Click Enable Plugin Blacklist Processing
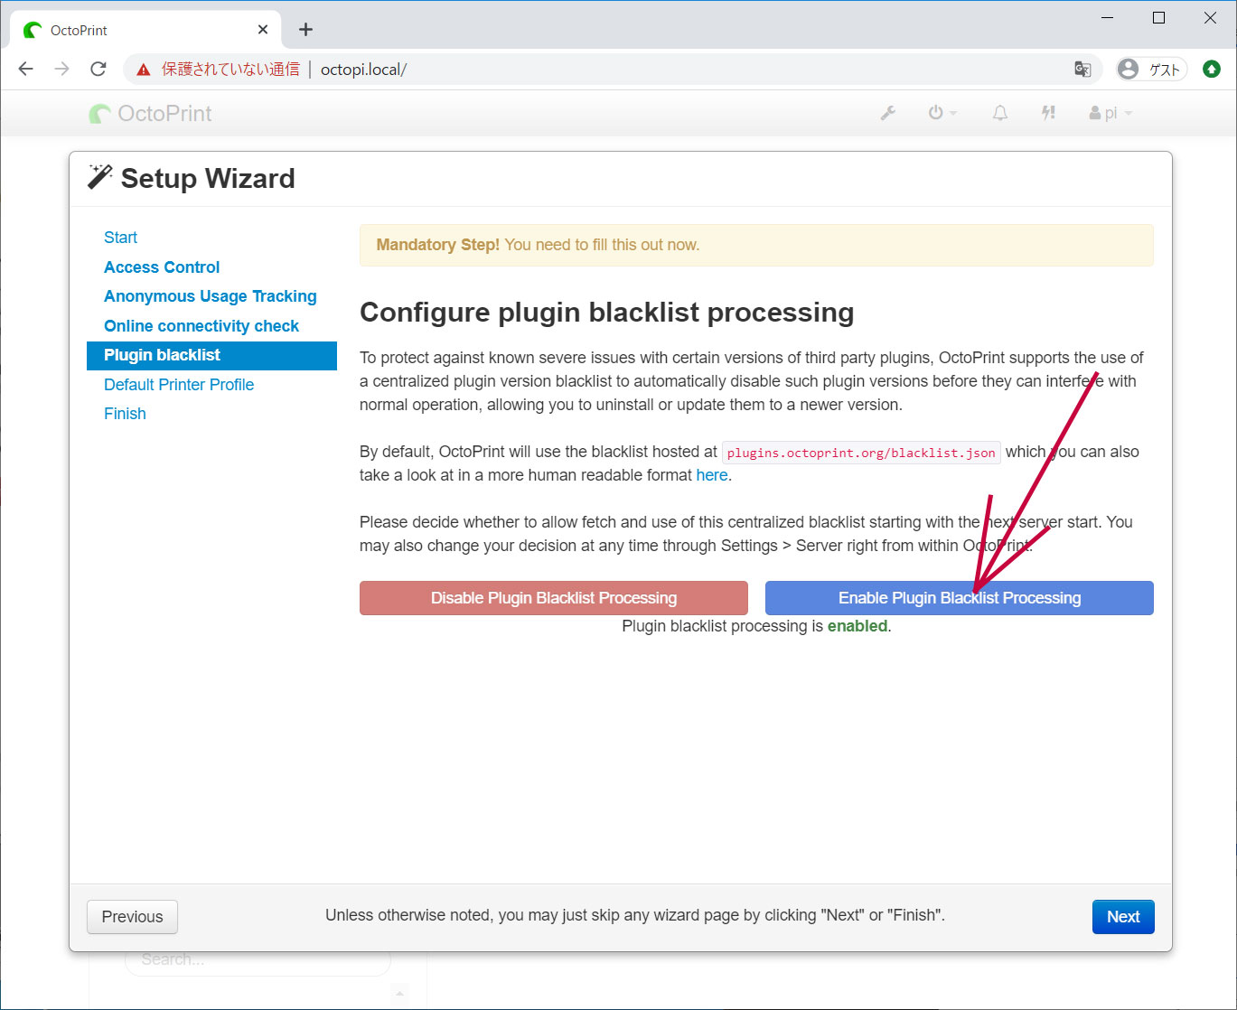This screenshot has width=1237, height=1010. click(959, 598)
